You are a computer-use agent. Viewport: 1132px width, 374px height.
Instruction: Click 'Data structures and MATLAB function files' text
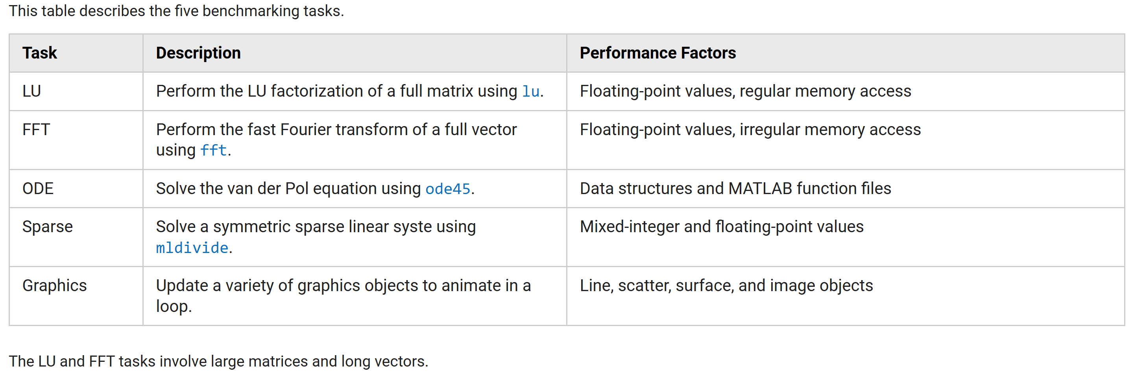coord(735,189)
